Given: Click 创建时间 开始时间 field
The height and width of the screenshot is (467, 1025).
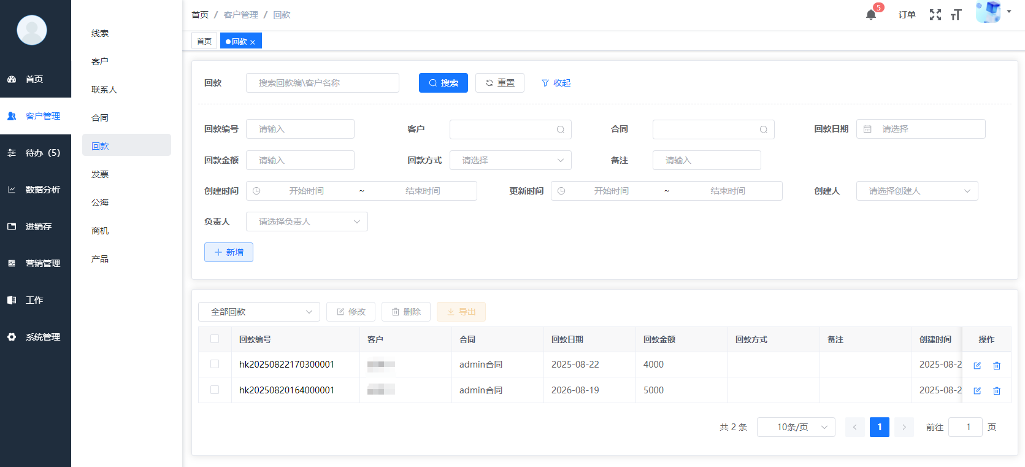Looking at the screenshot, I should pos(307,191).
